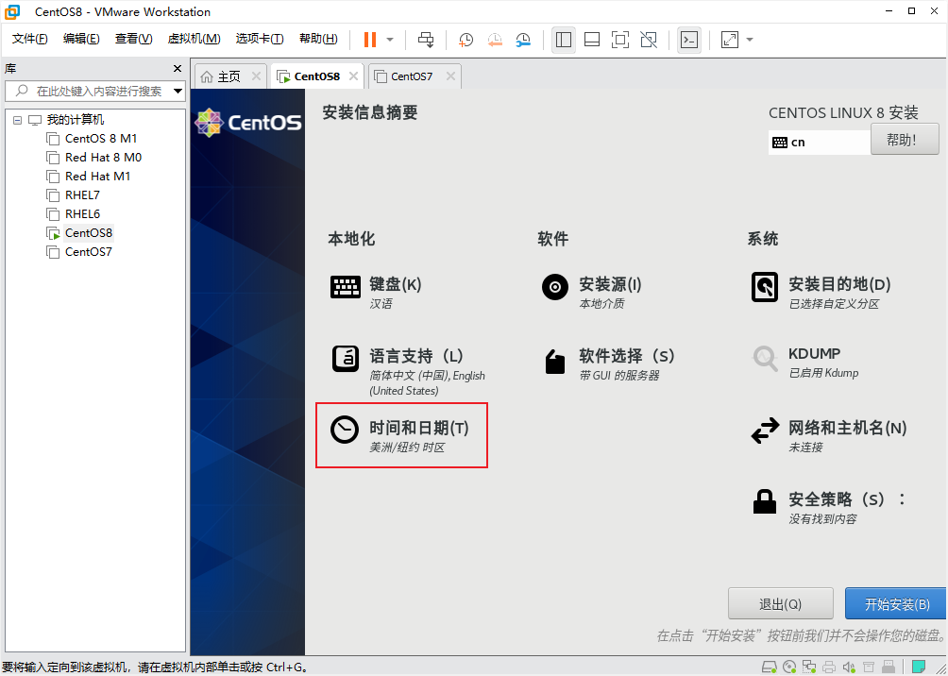This screenshot has width=948, height=676.
Task: Click the 帮助! button
Action: pyautogui.click(x=905, y=139)
